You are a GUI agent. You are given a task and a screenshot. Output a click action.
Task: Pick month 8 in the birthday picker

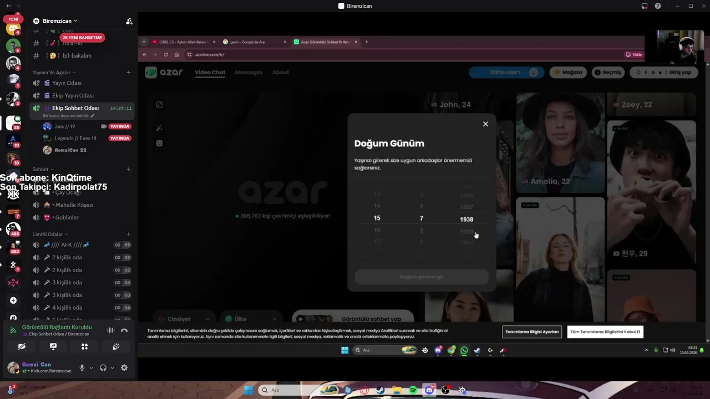click(x=422, y=231)
